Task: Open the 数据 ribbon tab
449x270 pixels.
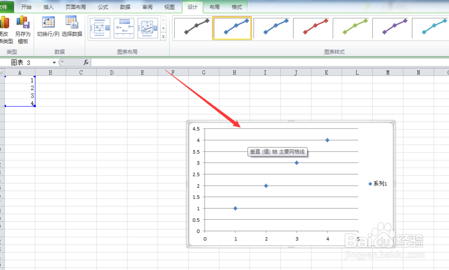Action: [x=125, y=7]
